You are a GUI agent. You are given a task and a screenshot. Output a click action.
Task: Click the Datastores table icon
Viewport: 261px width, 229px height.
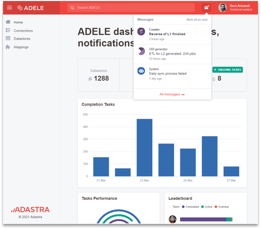8,38
